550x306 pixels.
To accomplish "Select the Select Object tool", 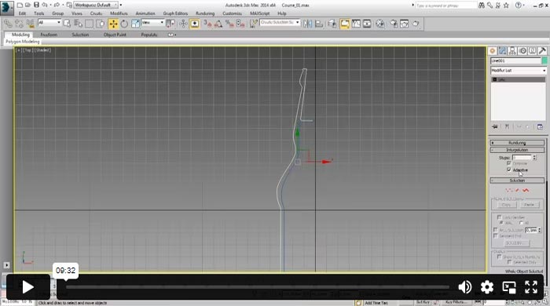I will [67, 24].
